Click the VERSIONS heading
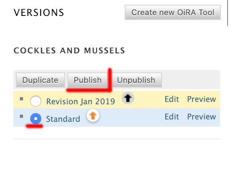 tap(39, 13)
